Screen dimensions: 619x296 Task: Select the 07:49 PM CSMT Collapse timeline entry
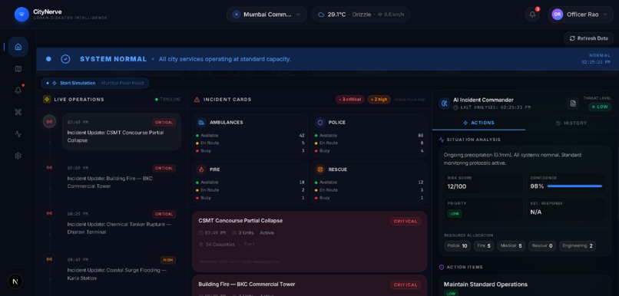[x=121, y=132]
